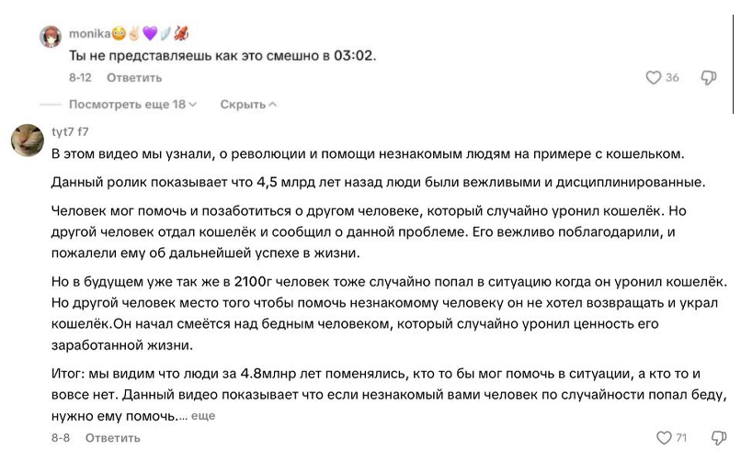The width and height of the screenshot is (741, 461).
Task: Like monika's comment with heart icon
Action: point(653,77)
